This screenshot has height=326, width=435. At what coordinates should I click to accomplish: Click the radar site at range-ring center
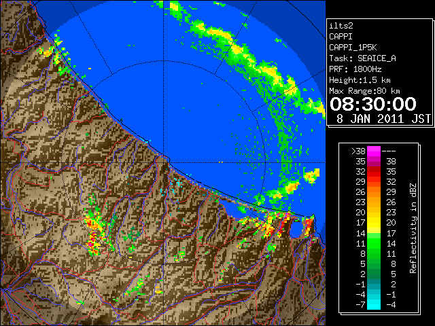pyautogui.click(x=164, y=162)
